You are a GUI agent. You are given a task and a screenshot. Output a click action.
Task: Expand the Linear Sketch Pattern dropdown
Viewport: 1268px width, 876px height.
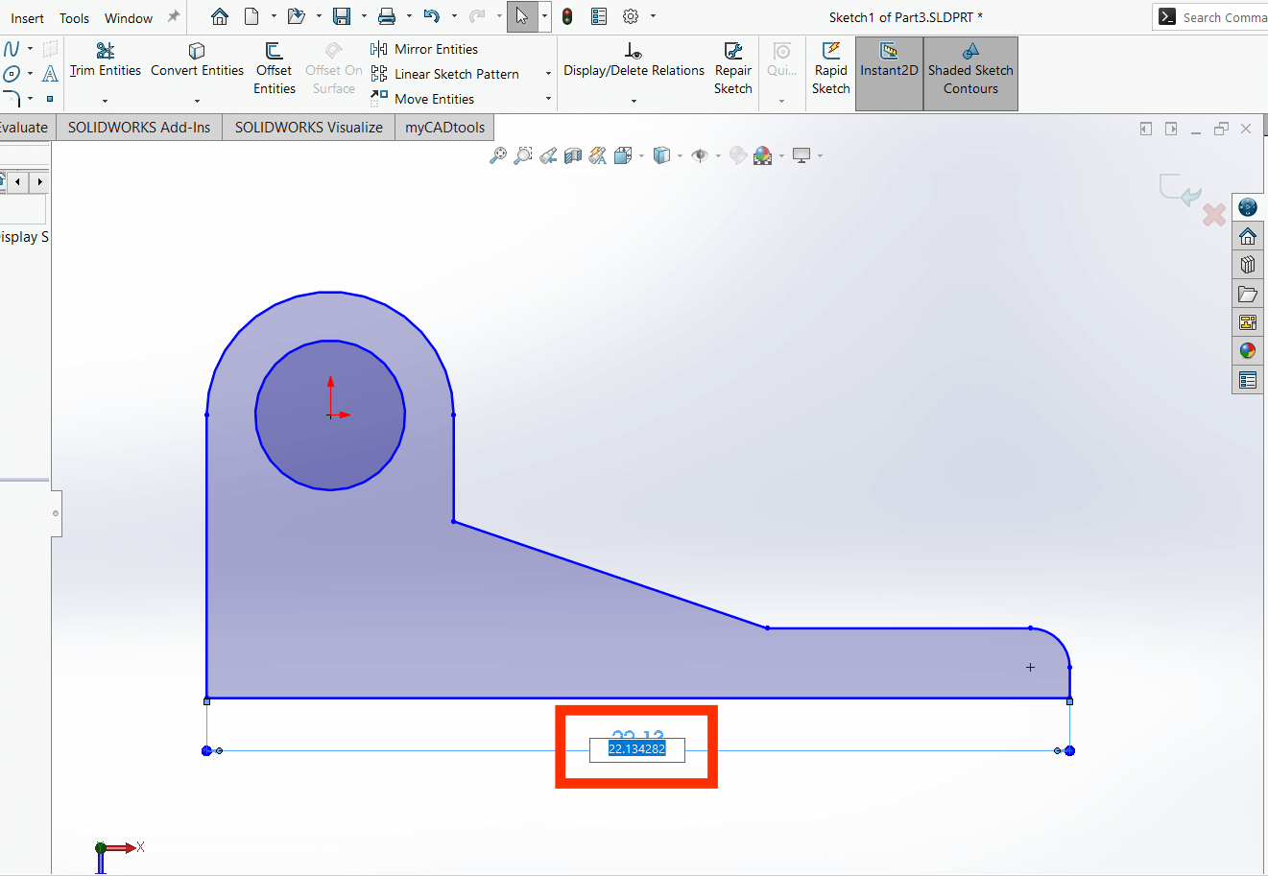click(x=547, y=73)
